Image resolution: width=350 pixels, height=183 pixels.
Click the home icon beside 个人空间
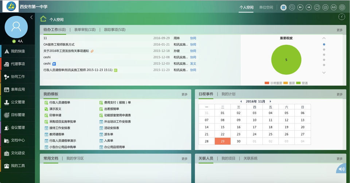coord(43,19)
